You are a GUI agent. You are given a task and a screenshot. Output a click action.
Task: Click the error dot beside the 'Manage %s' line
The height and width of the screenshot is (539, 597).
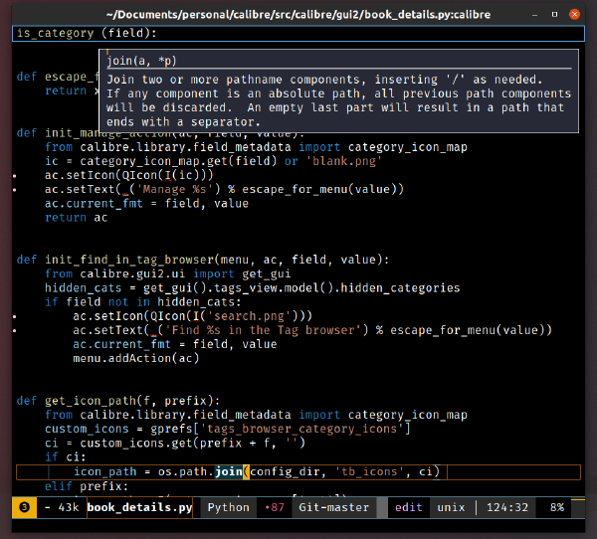pyautogui.click(x=15, y=190)
